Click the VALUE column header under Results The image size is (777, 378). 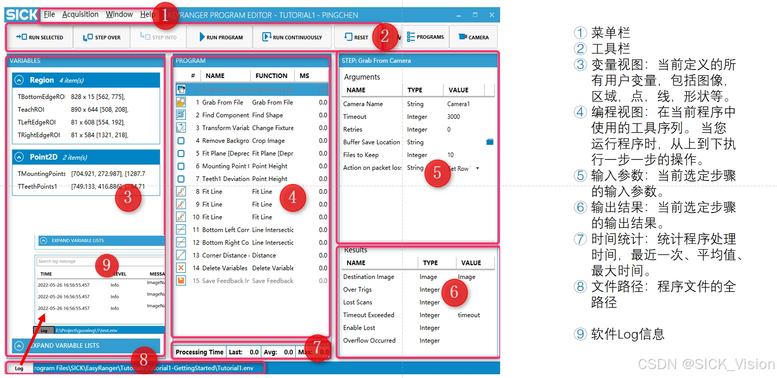click(471, 263)
